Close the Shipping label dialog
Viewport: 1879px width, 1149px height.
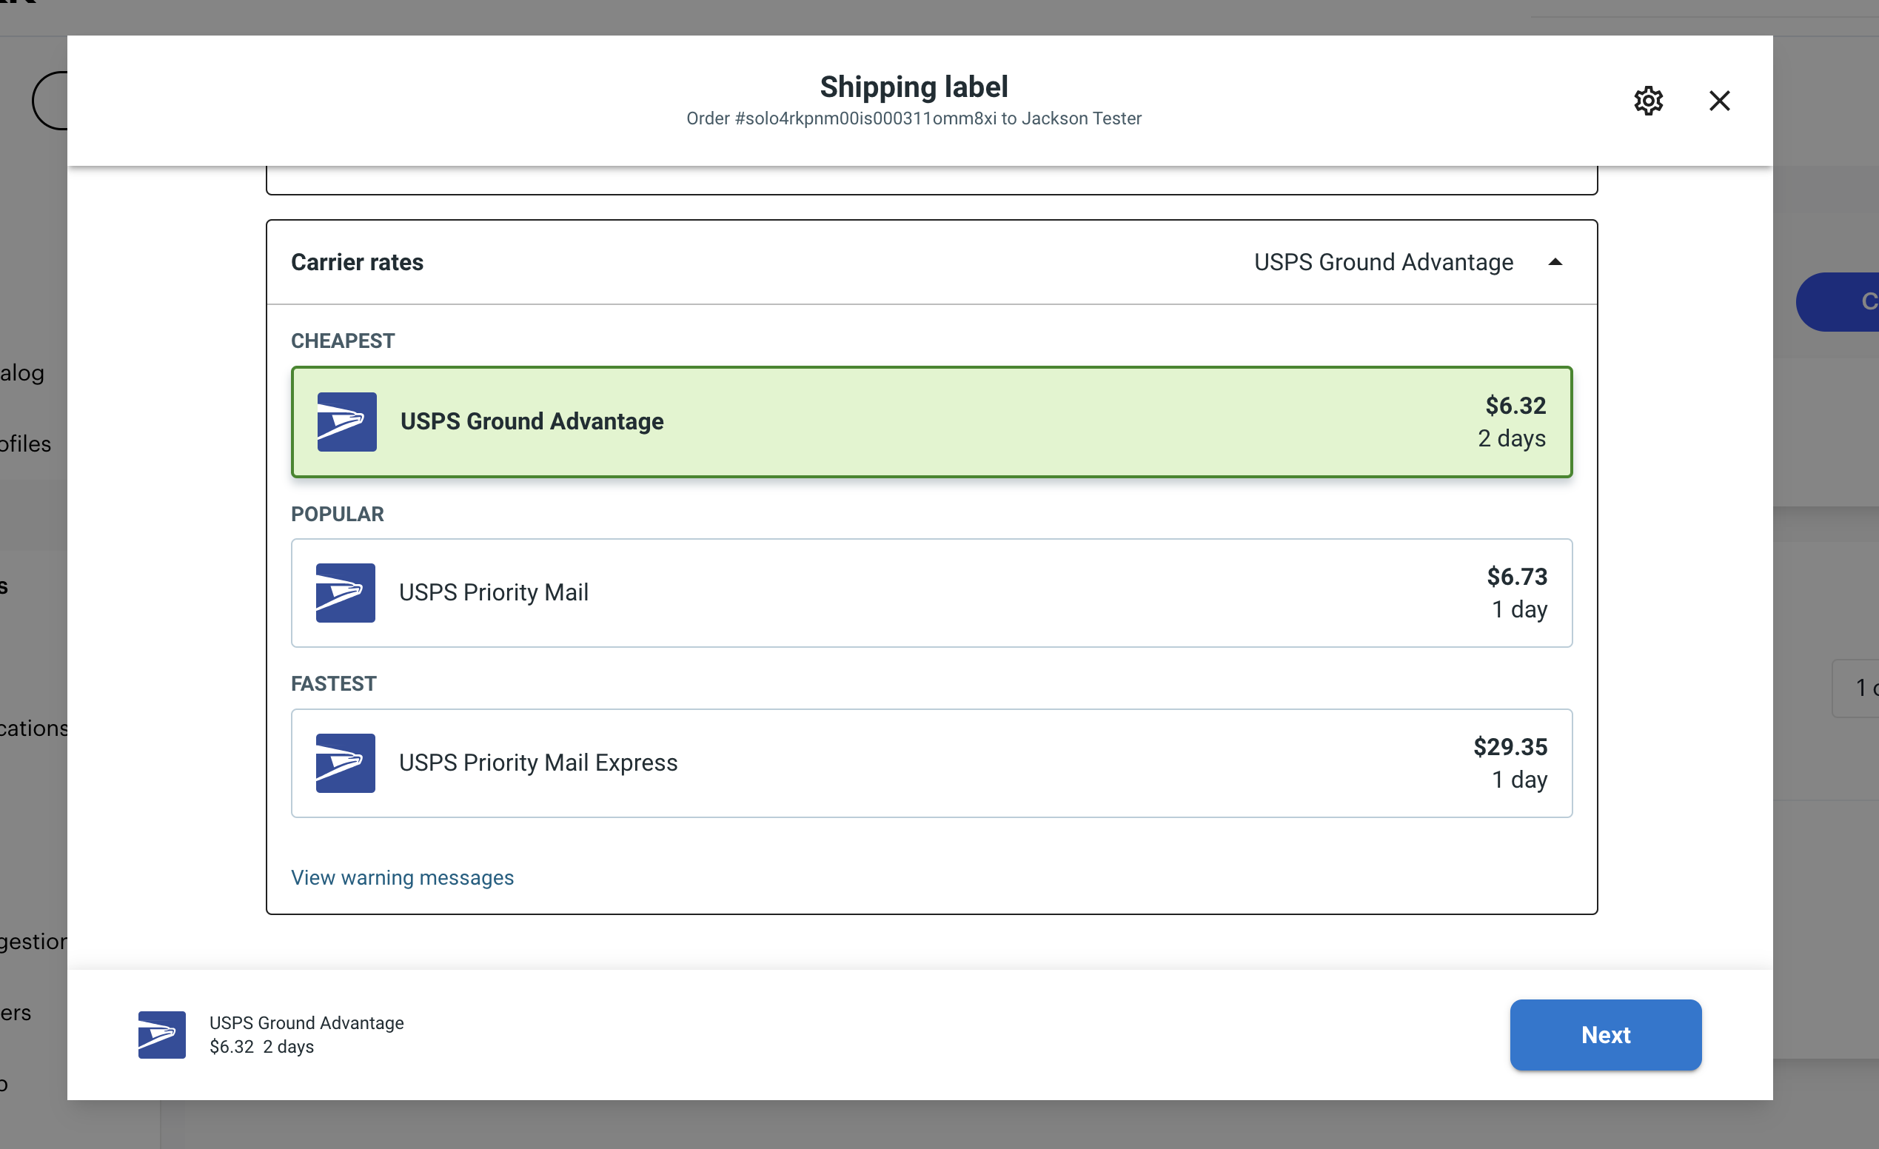pos(1720,101)
